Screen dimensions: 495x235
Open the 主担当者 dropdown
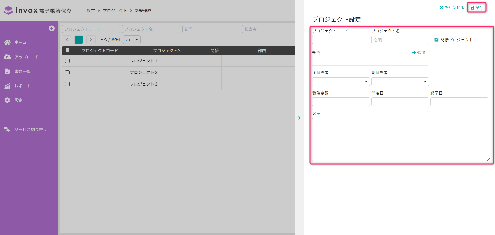(341, 82)
